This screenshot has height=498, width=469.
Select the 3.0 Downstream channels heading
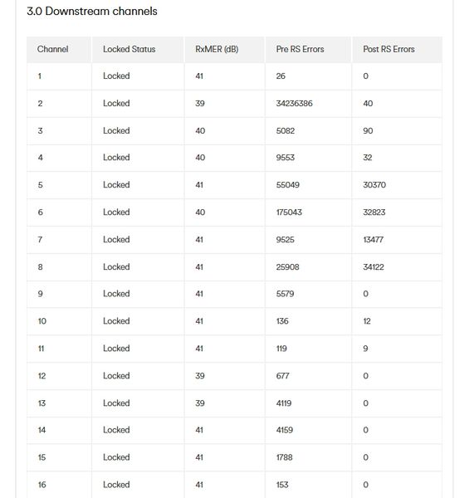(92, 11)
